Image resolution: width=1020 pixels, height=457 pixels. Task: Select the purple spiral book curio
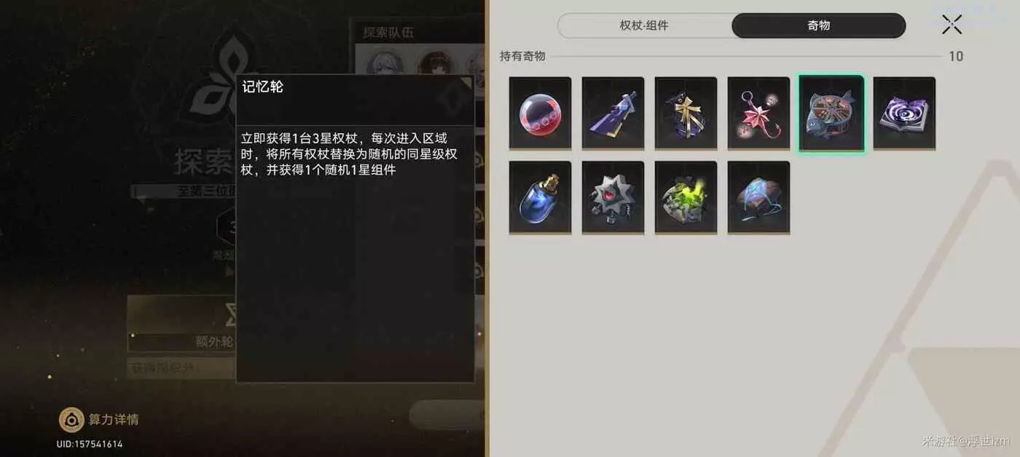point(904,114)
